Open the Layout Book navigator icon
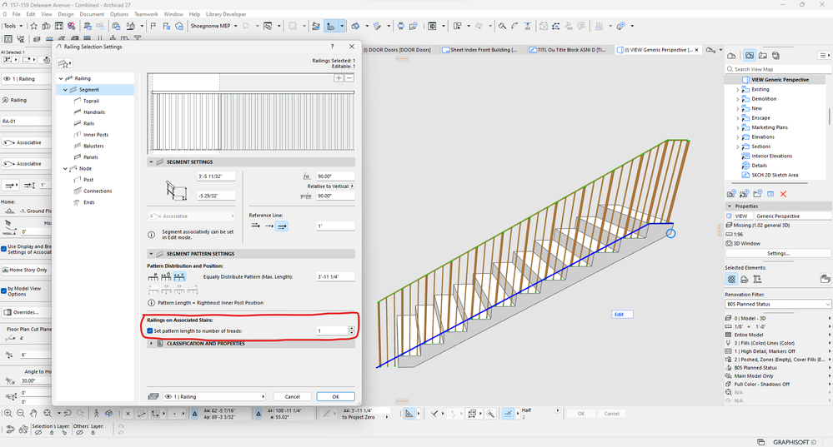This screenshot has height=447, width=833. [763, 55]
